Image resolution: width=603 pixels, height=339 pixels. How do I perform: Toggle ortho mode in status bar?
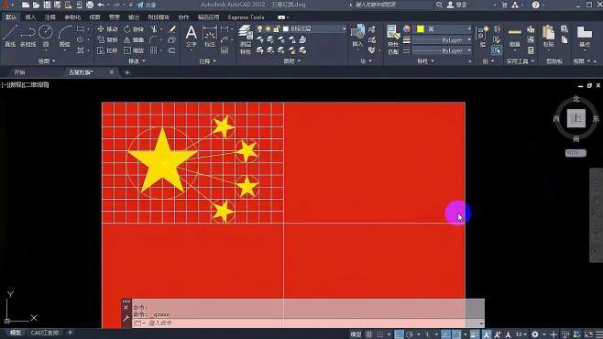point(399,334)
